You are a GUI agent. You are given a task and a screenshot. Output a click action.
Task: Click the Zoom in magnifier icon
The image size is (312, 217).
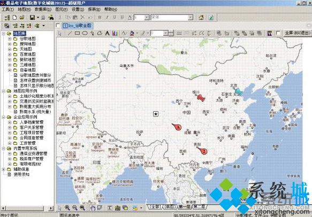(x=67, y=208)
